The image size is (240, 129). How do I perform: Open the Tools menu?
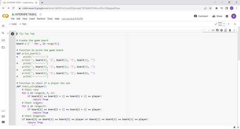[x=50, y=19]
